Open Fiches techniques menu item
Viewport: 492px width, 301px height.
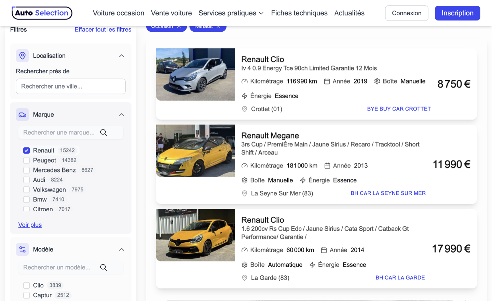pos(299,13)
